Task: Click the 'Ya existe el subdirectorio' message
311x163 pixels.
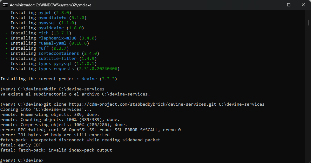Action: click(x=75, y=94)
